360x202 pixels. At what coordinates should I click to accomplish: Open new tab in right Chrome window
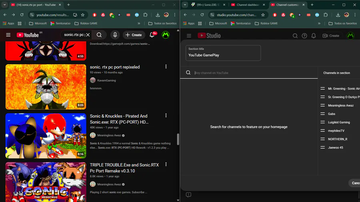tap(312, 4)
